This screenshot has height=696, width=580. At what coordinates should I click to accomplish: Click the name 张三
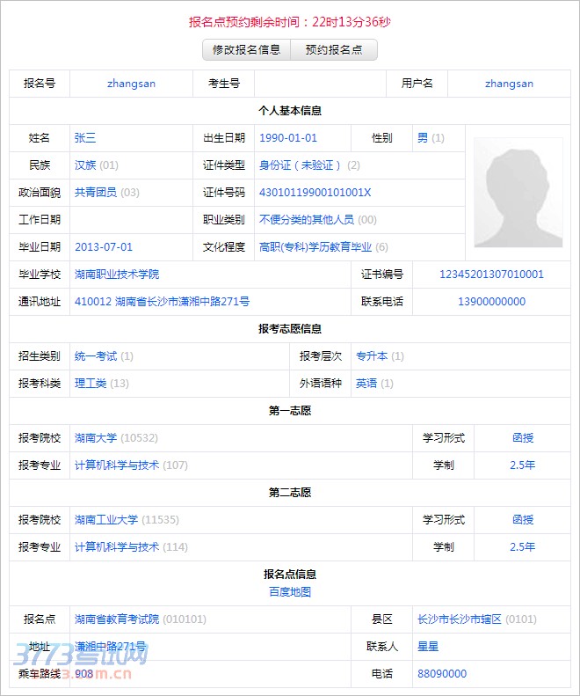[x=85, y=138]
